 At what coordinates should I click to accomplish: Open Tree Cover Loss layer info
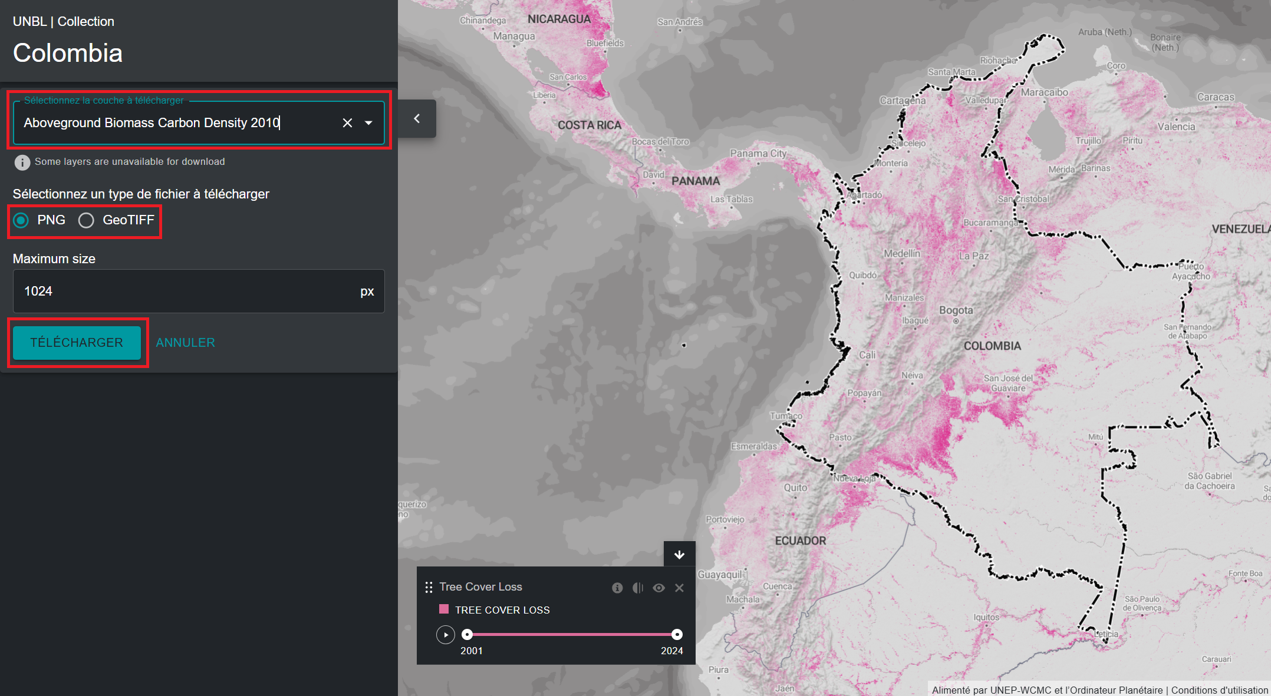click(617, 588)
